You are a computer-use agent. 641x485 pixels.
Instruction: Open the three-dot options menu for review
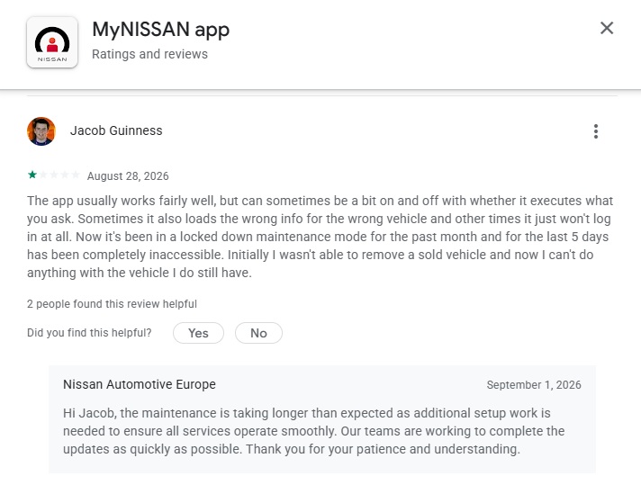596,131
